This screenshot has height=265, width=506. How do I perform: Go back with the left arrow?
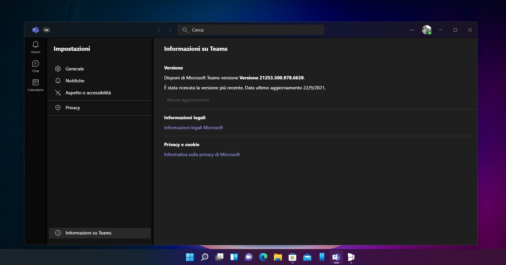click(159, 30)
